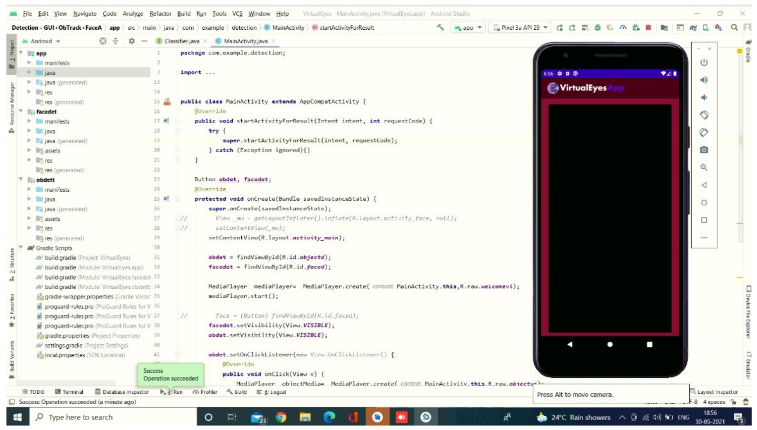Open the Pixel 3a API 29 device dropdown
Image resolution: width=757 pixels, height=430 pixels.
click(521, 28)
